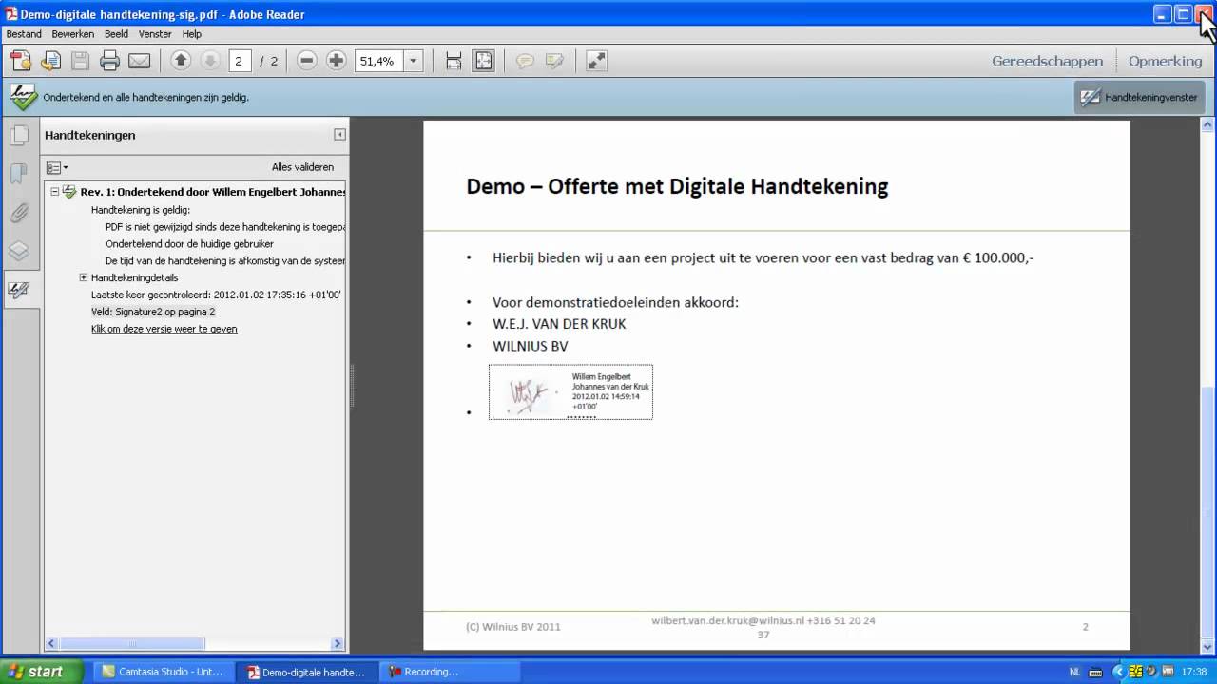Go to previous page with up arrow
This screenshot has width=1217, height=684.
[x=181, y=61]
